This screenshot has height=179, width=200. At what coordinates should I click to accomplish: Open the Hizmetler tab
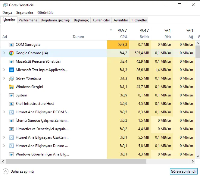[x=139, y=20]
